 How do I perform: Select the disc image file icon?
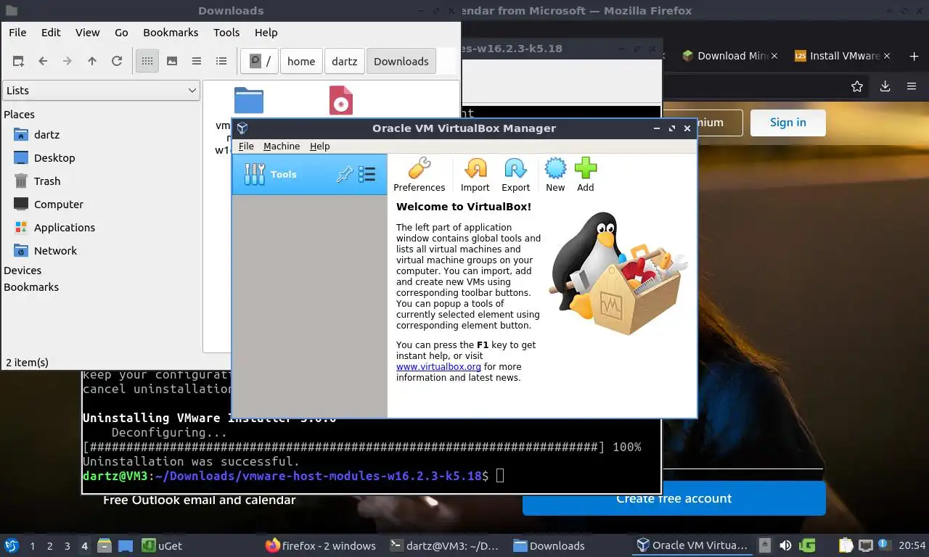[341, 100]
